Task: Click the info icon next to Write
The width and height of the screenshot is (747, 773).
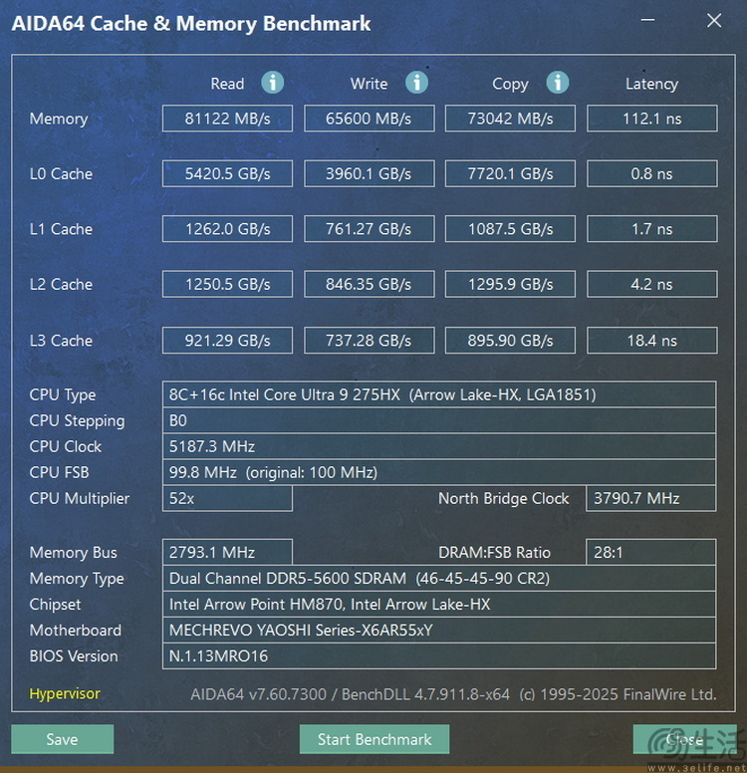Action: coord(416,83)
